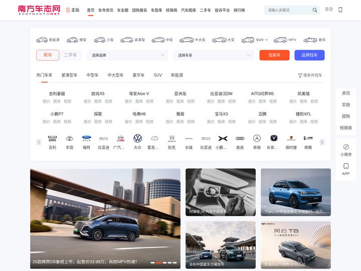
Task: Select the 跑车 convertible icon
Action: click(x=310, y=40)
